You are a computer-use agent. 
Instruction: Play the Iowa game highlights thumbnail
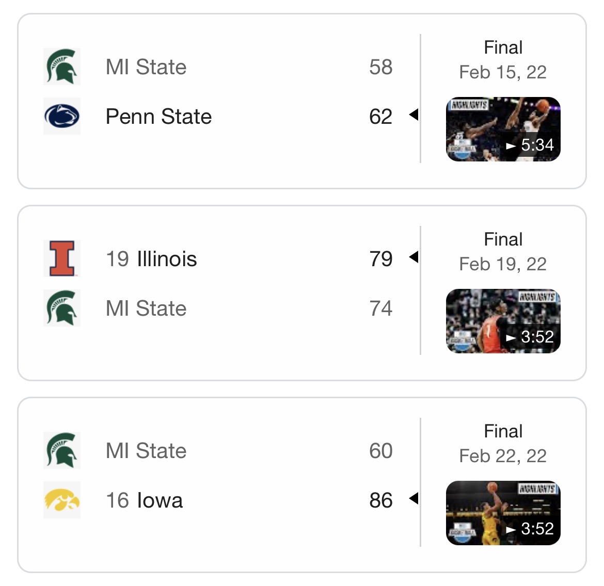pos(503,513)
